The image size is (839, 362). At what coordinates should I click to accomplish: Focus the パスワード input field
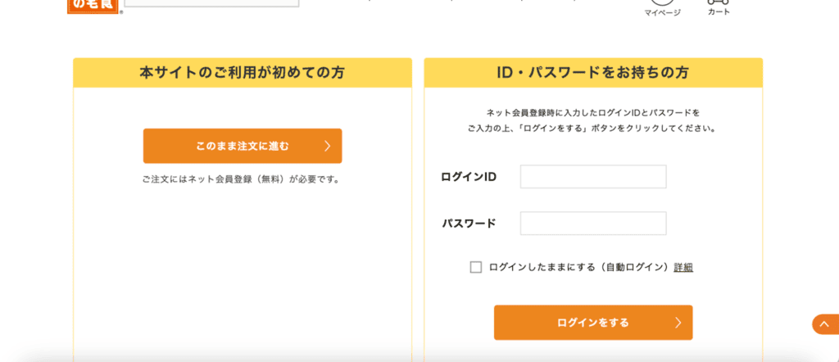tap(593, 224)
